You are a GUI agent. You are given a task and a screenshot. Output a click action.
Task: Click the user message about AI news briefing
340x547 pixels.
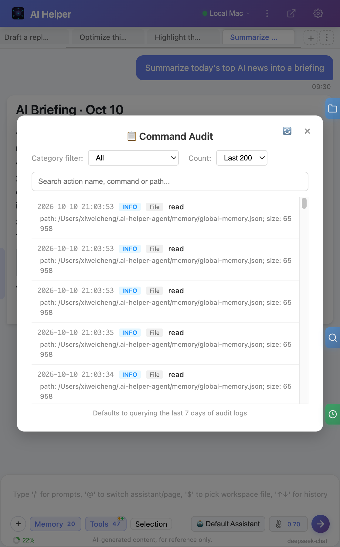[235, 68]
